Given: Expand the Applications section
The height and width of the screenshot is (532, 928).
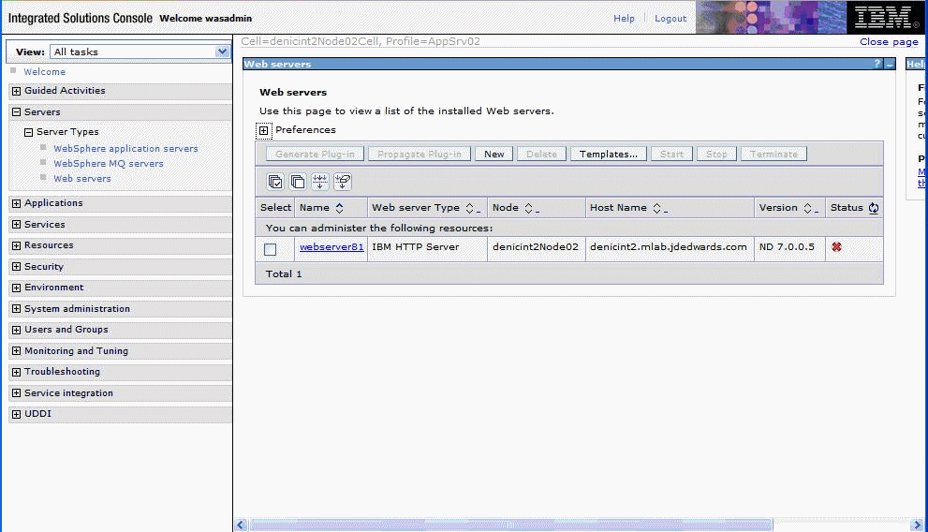Looking at the screenshot, I should tap(17, 203).
